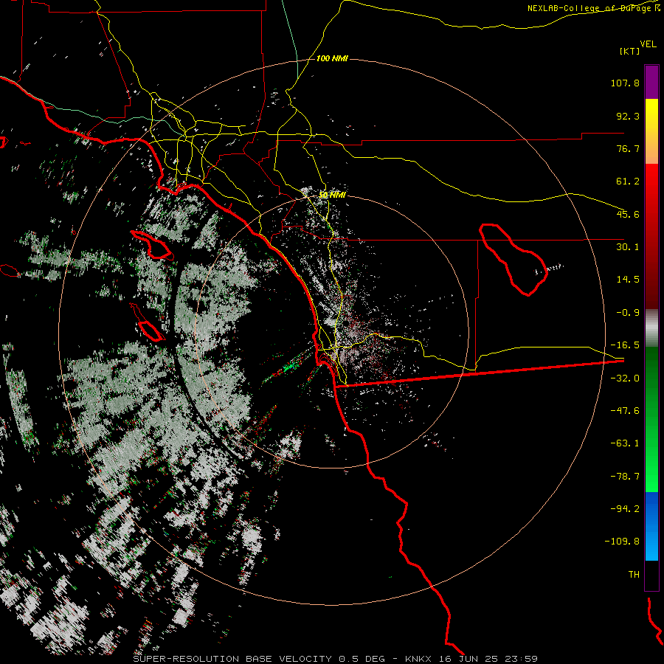
Task: Click the -78.7 legend value
Action: [625, 477]
